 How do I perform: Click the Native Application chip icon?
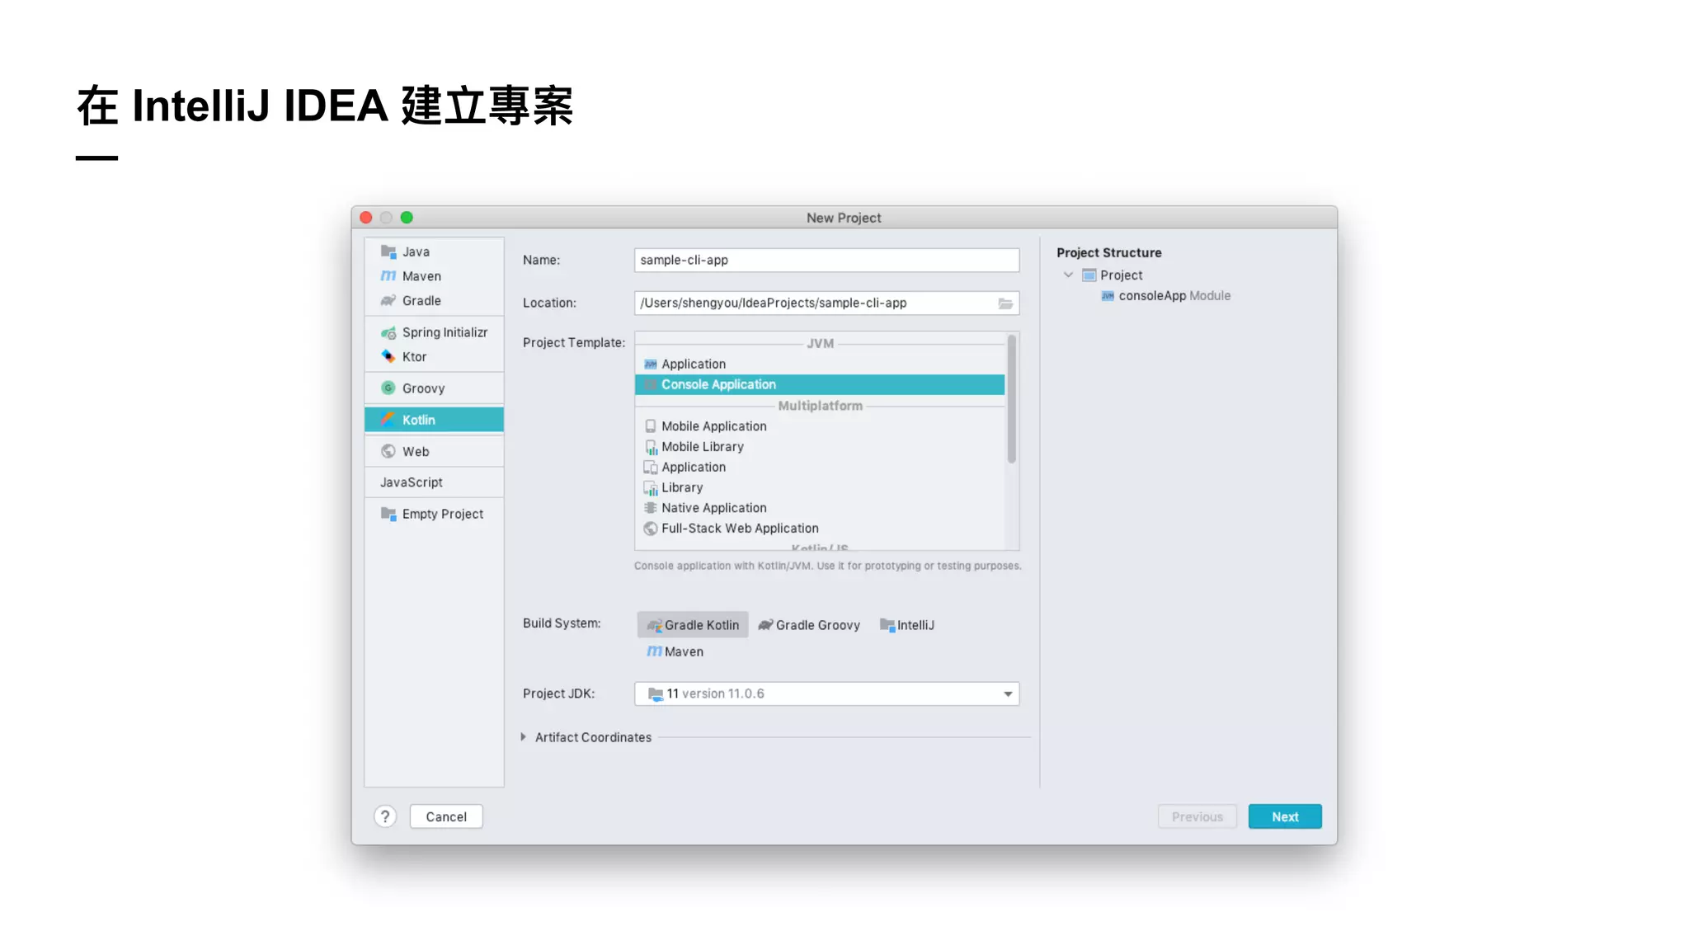click(x=651, y=508)
